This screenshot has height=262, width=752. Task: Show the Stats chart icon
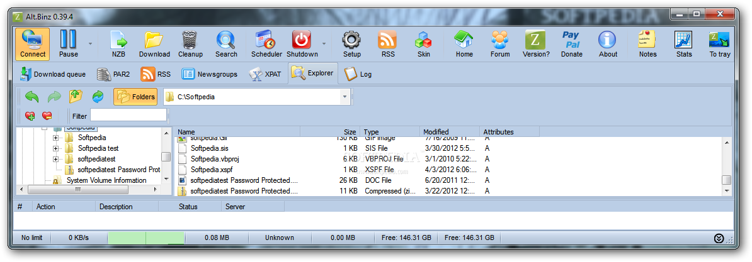point(683,43)
